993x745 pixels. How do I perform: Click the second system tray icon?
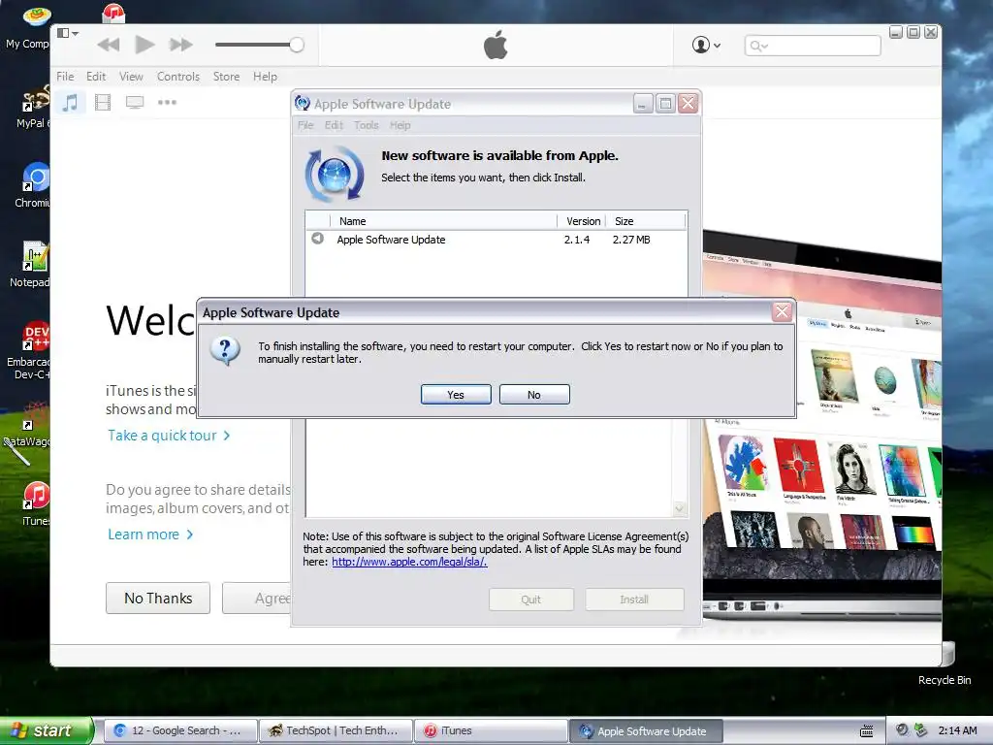[x=921, y=729]
